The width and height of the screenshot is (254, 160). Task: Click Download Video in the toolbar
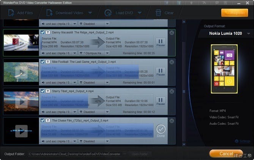65,13
